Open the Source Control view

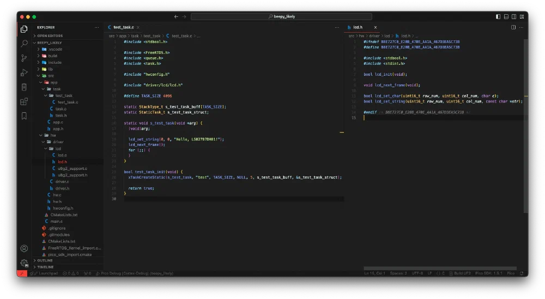24,58
